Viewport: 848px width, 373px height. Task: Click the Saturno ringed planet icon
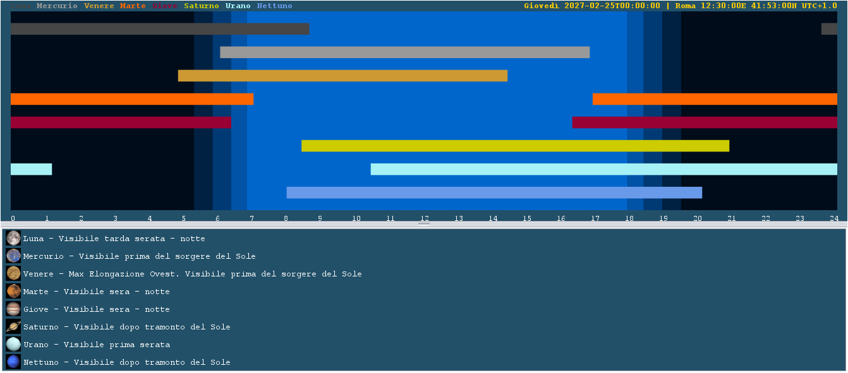[x=13, y=326]
